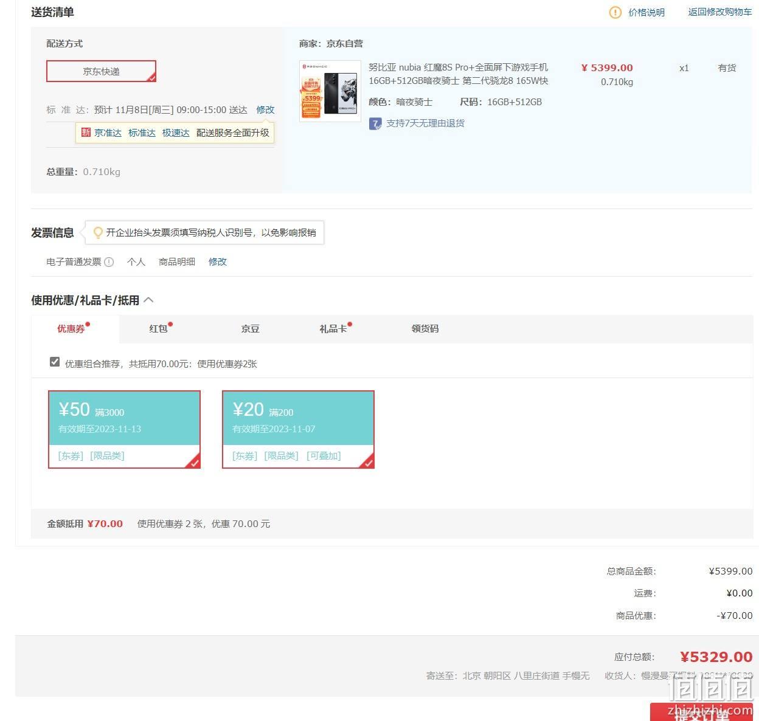Screen dimensions: 759x721
Task: Click 返回修改购物车 link
Action: click(x=720, y=12)
